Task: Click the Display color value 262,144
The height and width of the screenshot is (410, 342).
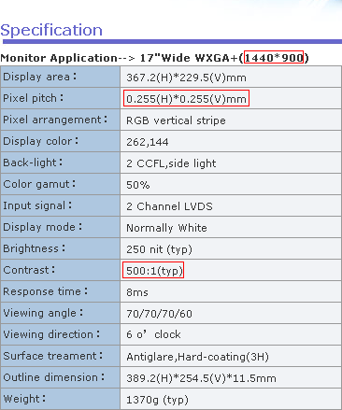Action: pos(148,142)
